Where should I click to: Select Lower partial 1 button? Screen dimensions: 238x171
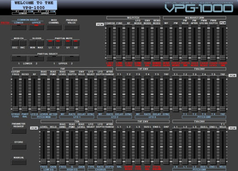[18, 59]
